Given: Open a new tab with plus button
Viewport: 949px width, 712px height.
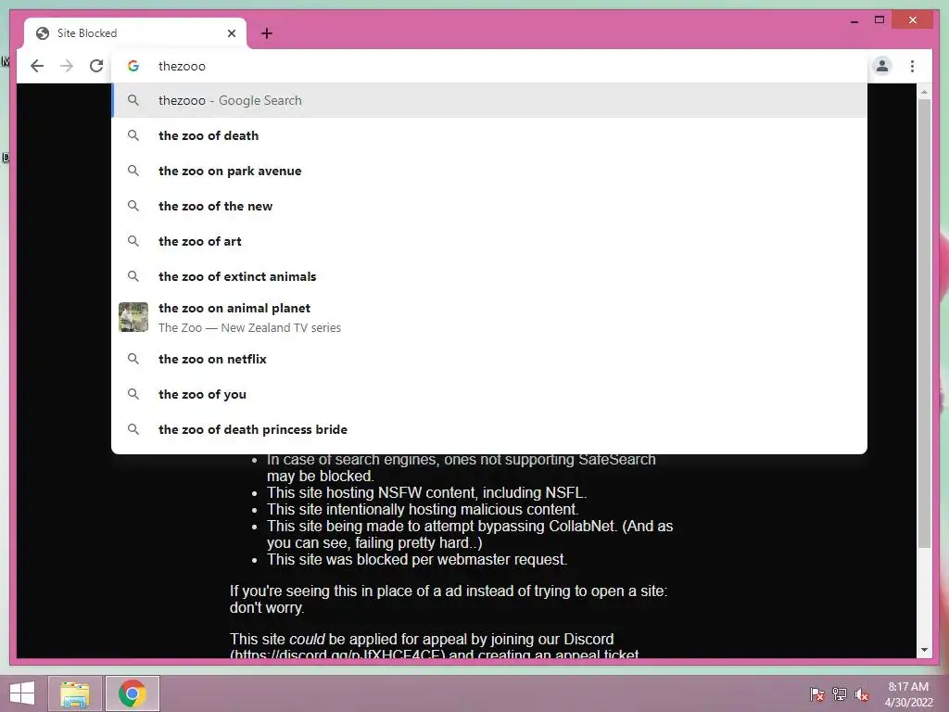Looking at the screenshot, I should 267,33.
